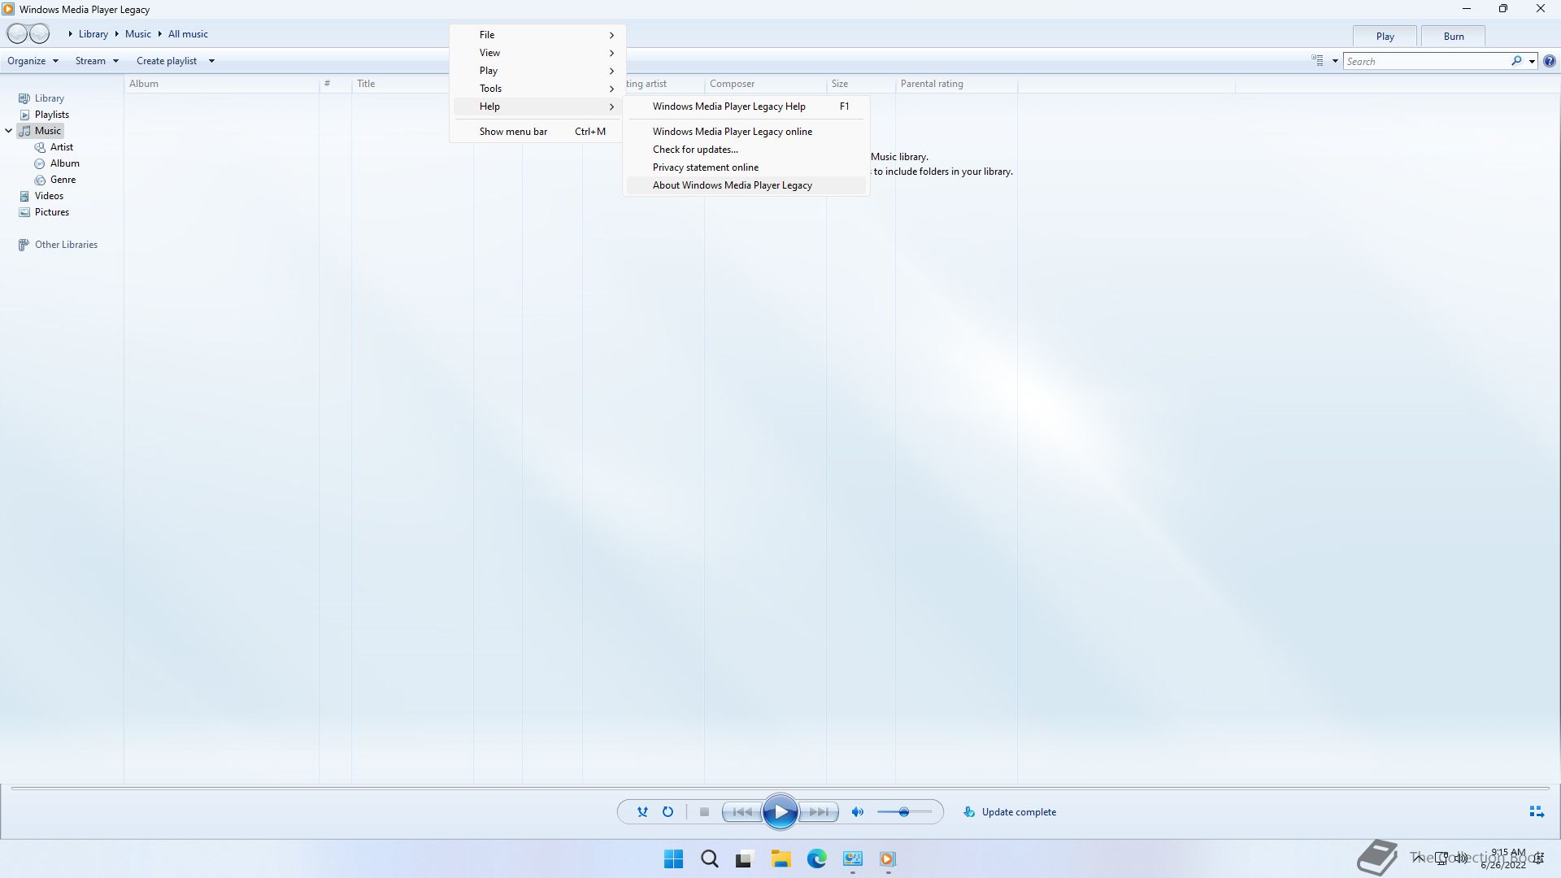Click the Update complete status icon
This screenshot has width=1561, height=878.
[x=969, y=812]
